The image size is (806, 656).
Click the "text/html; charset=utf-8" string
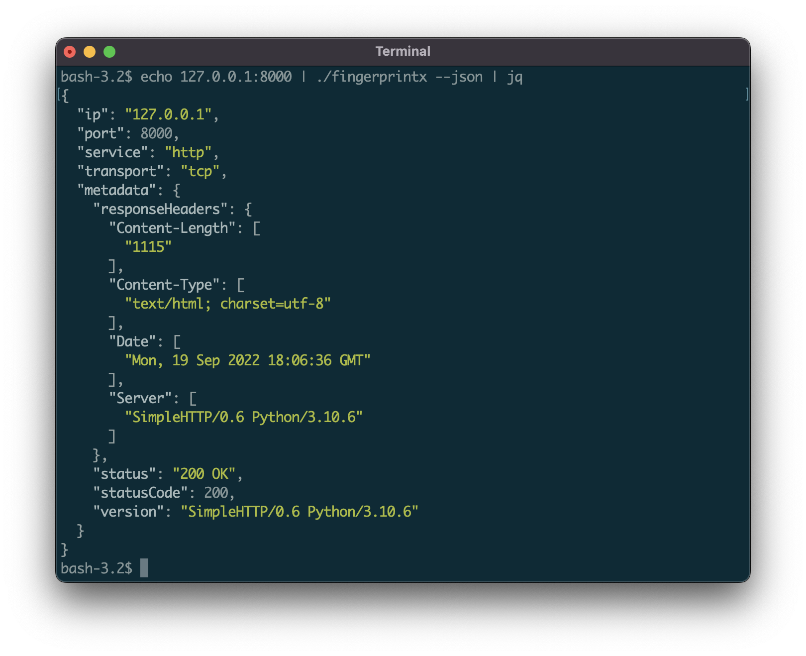(228, 304)
